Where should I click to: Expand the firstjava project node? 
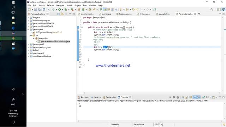[28, 18]
